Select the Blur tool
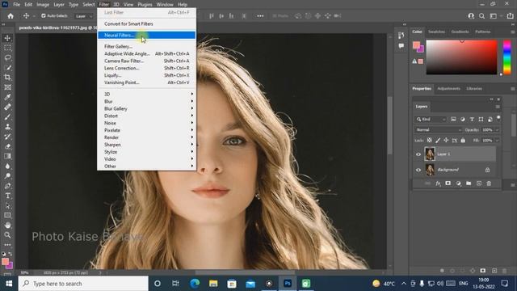This screenshot has width=517, height=291. [7, 166]
